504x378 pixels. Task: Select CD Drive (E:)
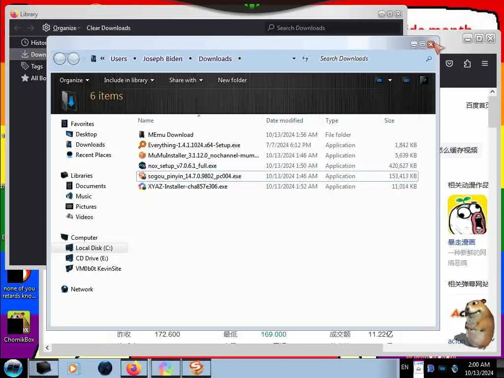pos(92,258)
